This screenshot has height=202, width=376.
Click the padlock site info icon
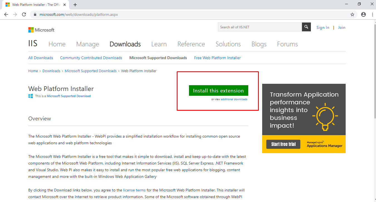click(35, 14)
